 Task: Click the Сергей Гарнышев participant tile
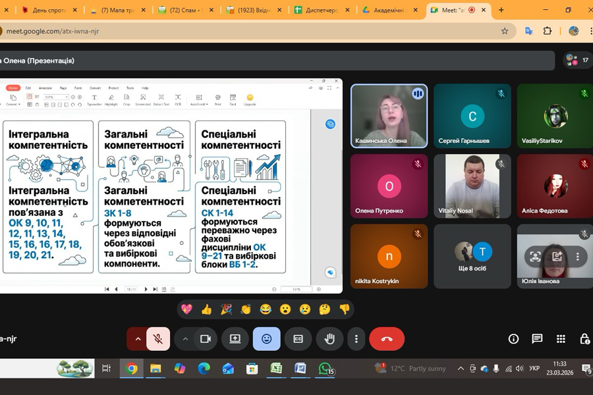click(472, 116)
